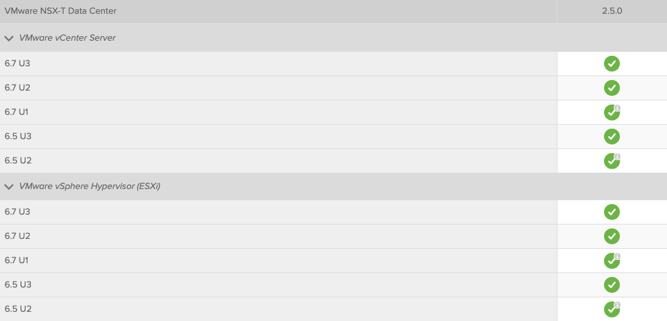Collapse the vSphere Hypervisor (ESXi) section chevron
667x321 pixels.
(x=9, y=186)
